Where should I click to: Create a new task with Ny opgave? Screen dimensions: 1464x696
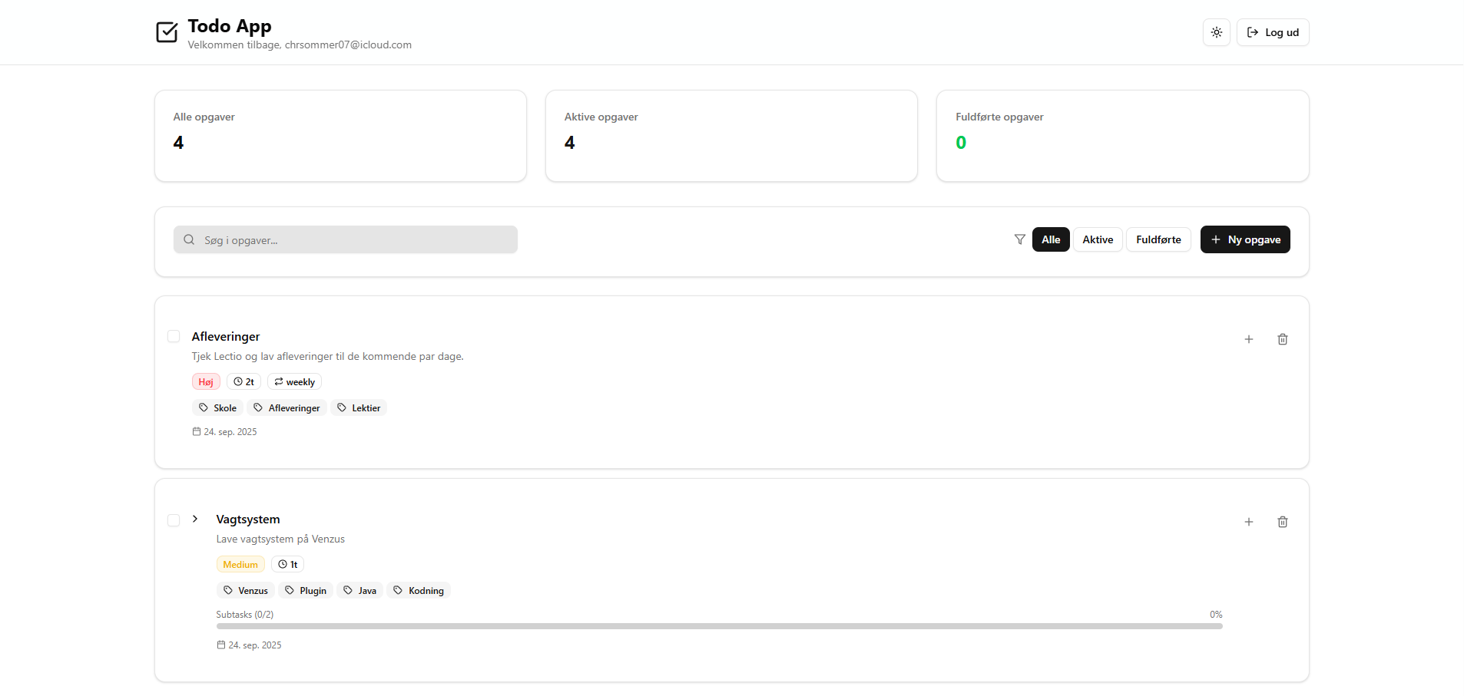pyautogui.click(x=1244, y=239)
